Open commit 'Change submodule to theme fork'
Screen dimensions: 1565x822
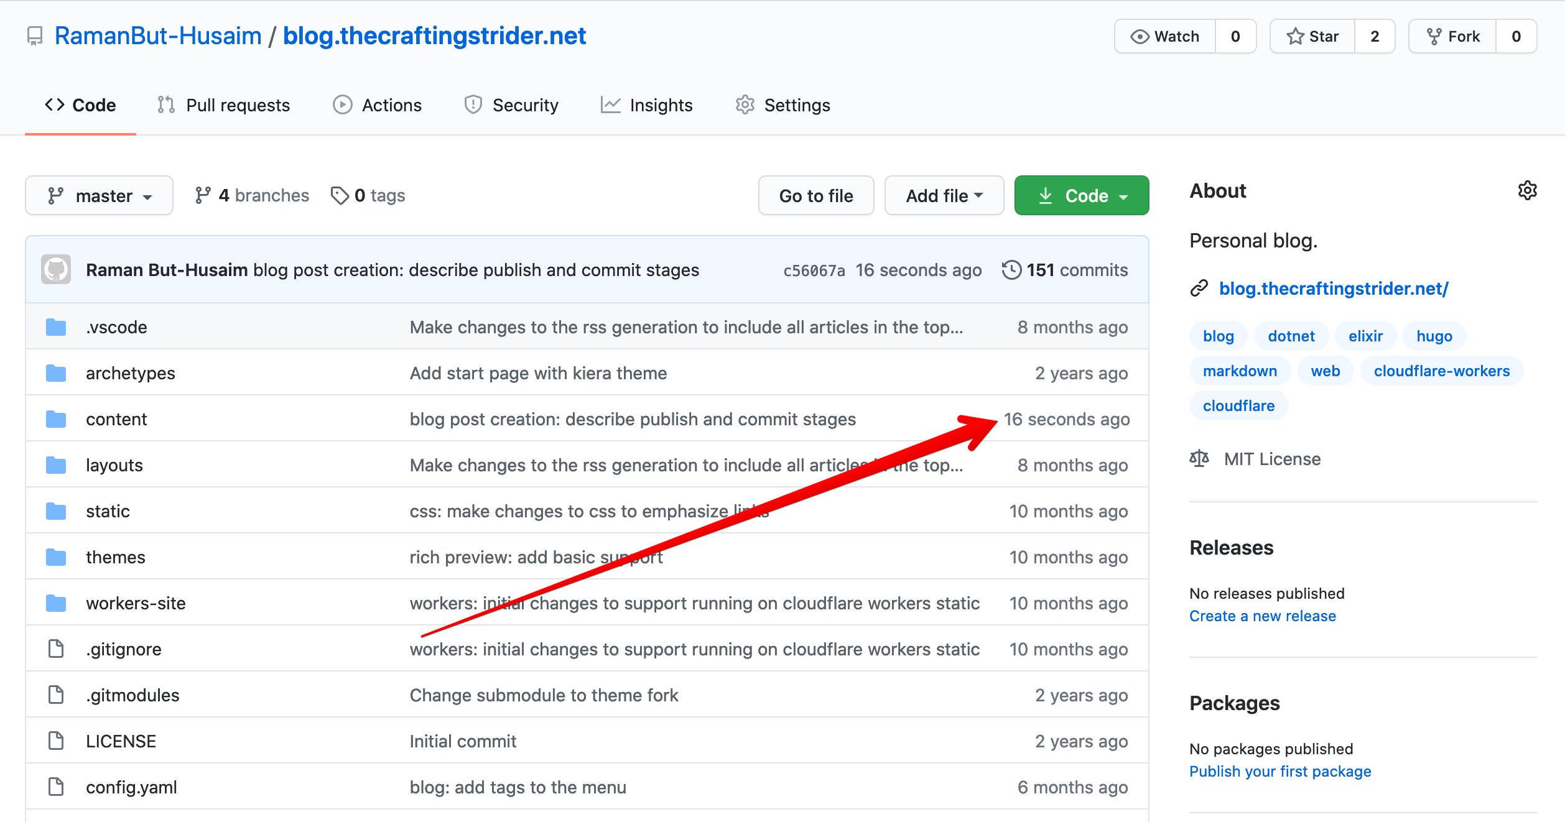pos(544,695)
